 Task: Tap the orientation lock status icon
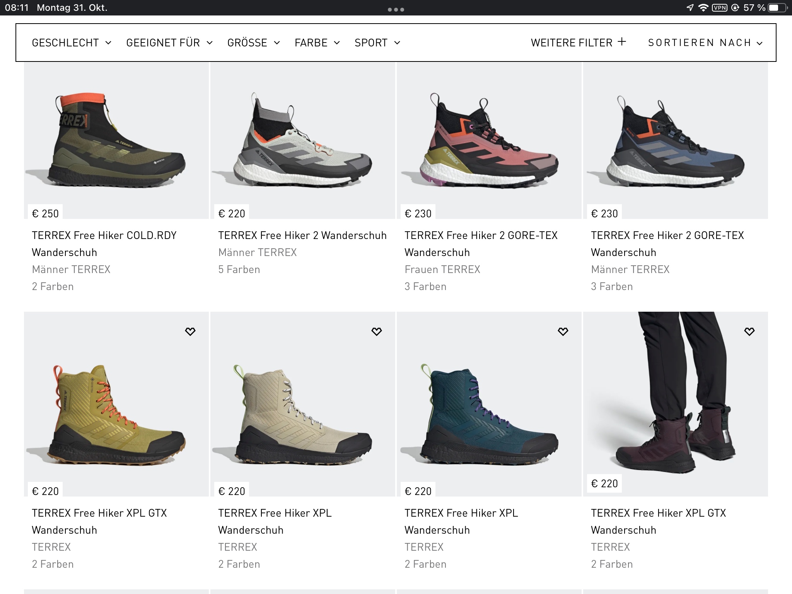pyautogui.click(x=735, y=8)
